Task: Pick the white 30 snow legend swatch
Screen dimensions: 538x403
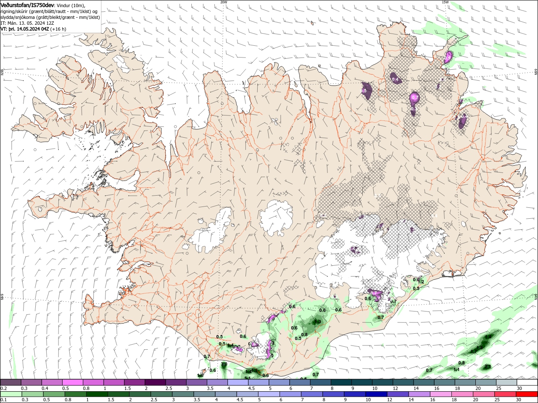Action: tap(527, 382)
